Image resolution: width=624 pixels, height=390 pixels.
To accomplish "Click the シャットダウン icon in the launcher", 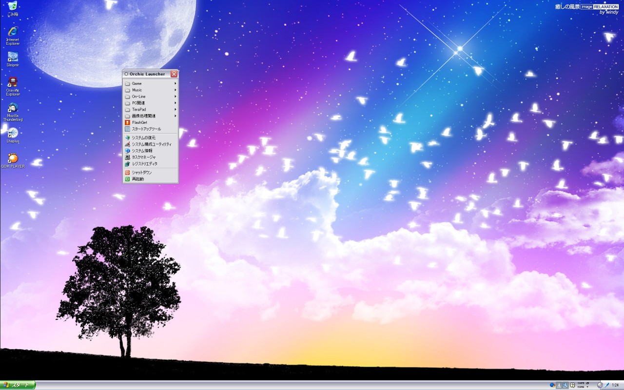I will click(x=127, y=173).
